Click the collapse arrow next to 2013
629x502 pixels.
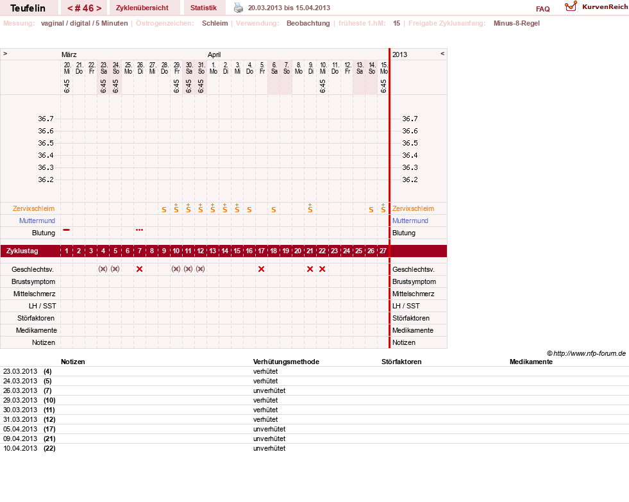coord(442,54)
